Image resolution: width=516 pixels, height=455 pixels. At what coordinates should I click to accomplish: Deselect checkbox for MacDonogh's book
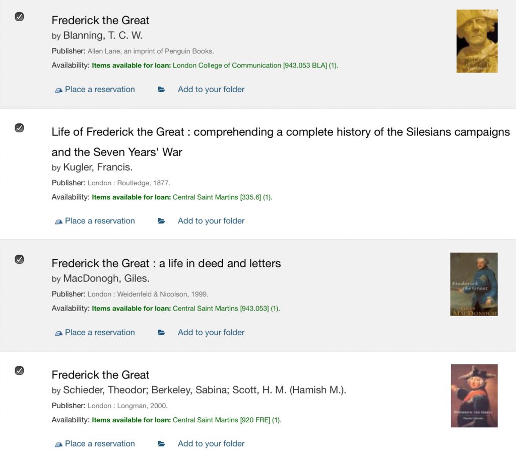pyautogui.click(x=19, y=259)
